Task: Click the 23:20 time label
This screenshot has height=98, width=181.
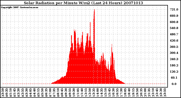Action: click(x=161, y=93)
